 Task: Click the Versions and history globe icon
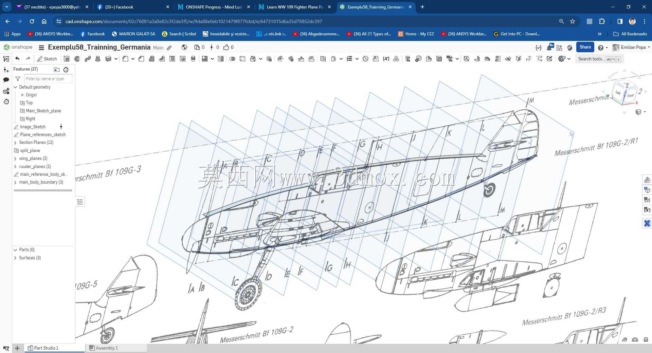click(184, 48)
